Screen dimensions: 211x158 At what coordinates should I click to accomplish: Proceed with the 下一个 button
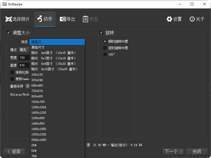tap(173, 151)
